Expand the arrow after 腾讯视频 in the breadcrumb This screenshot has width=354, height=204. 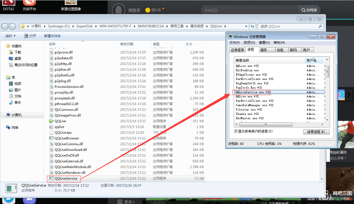click(207, 26)
